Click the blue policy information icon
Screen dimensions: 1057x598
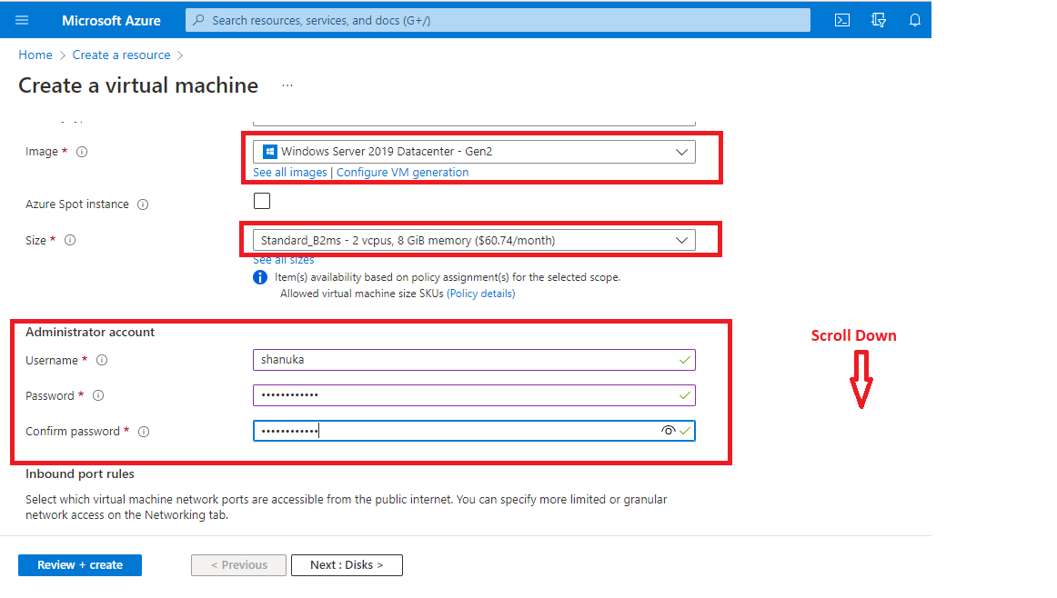pos(260,277)
